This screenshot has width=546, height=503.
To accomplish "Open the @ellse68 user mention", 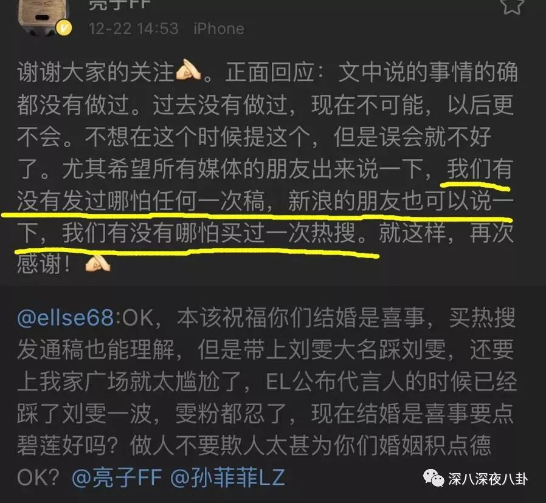I will (66, 318).
